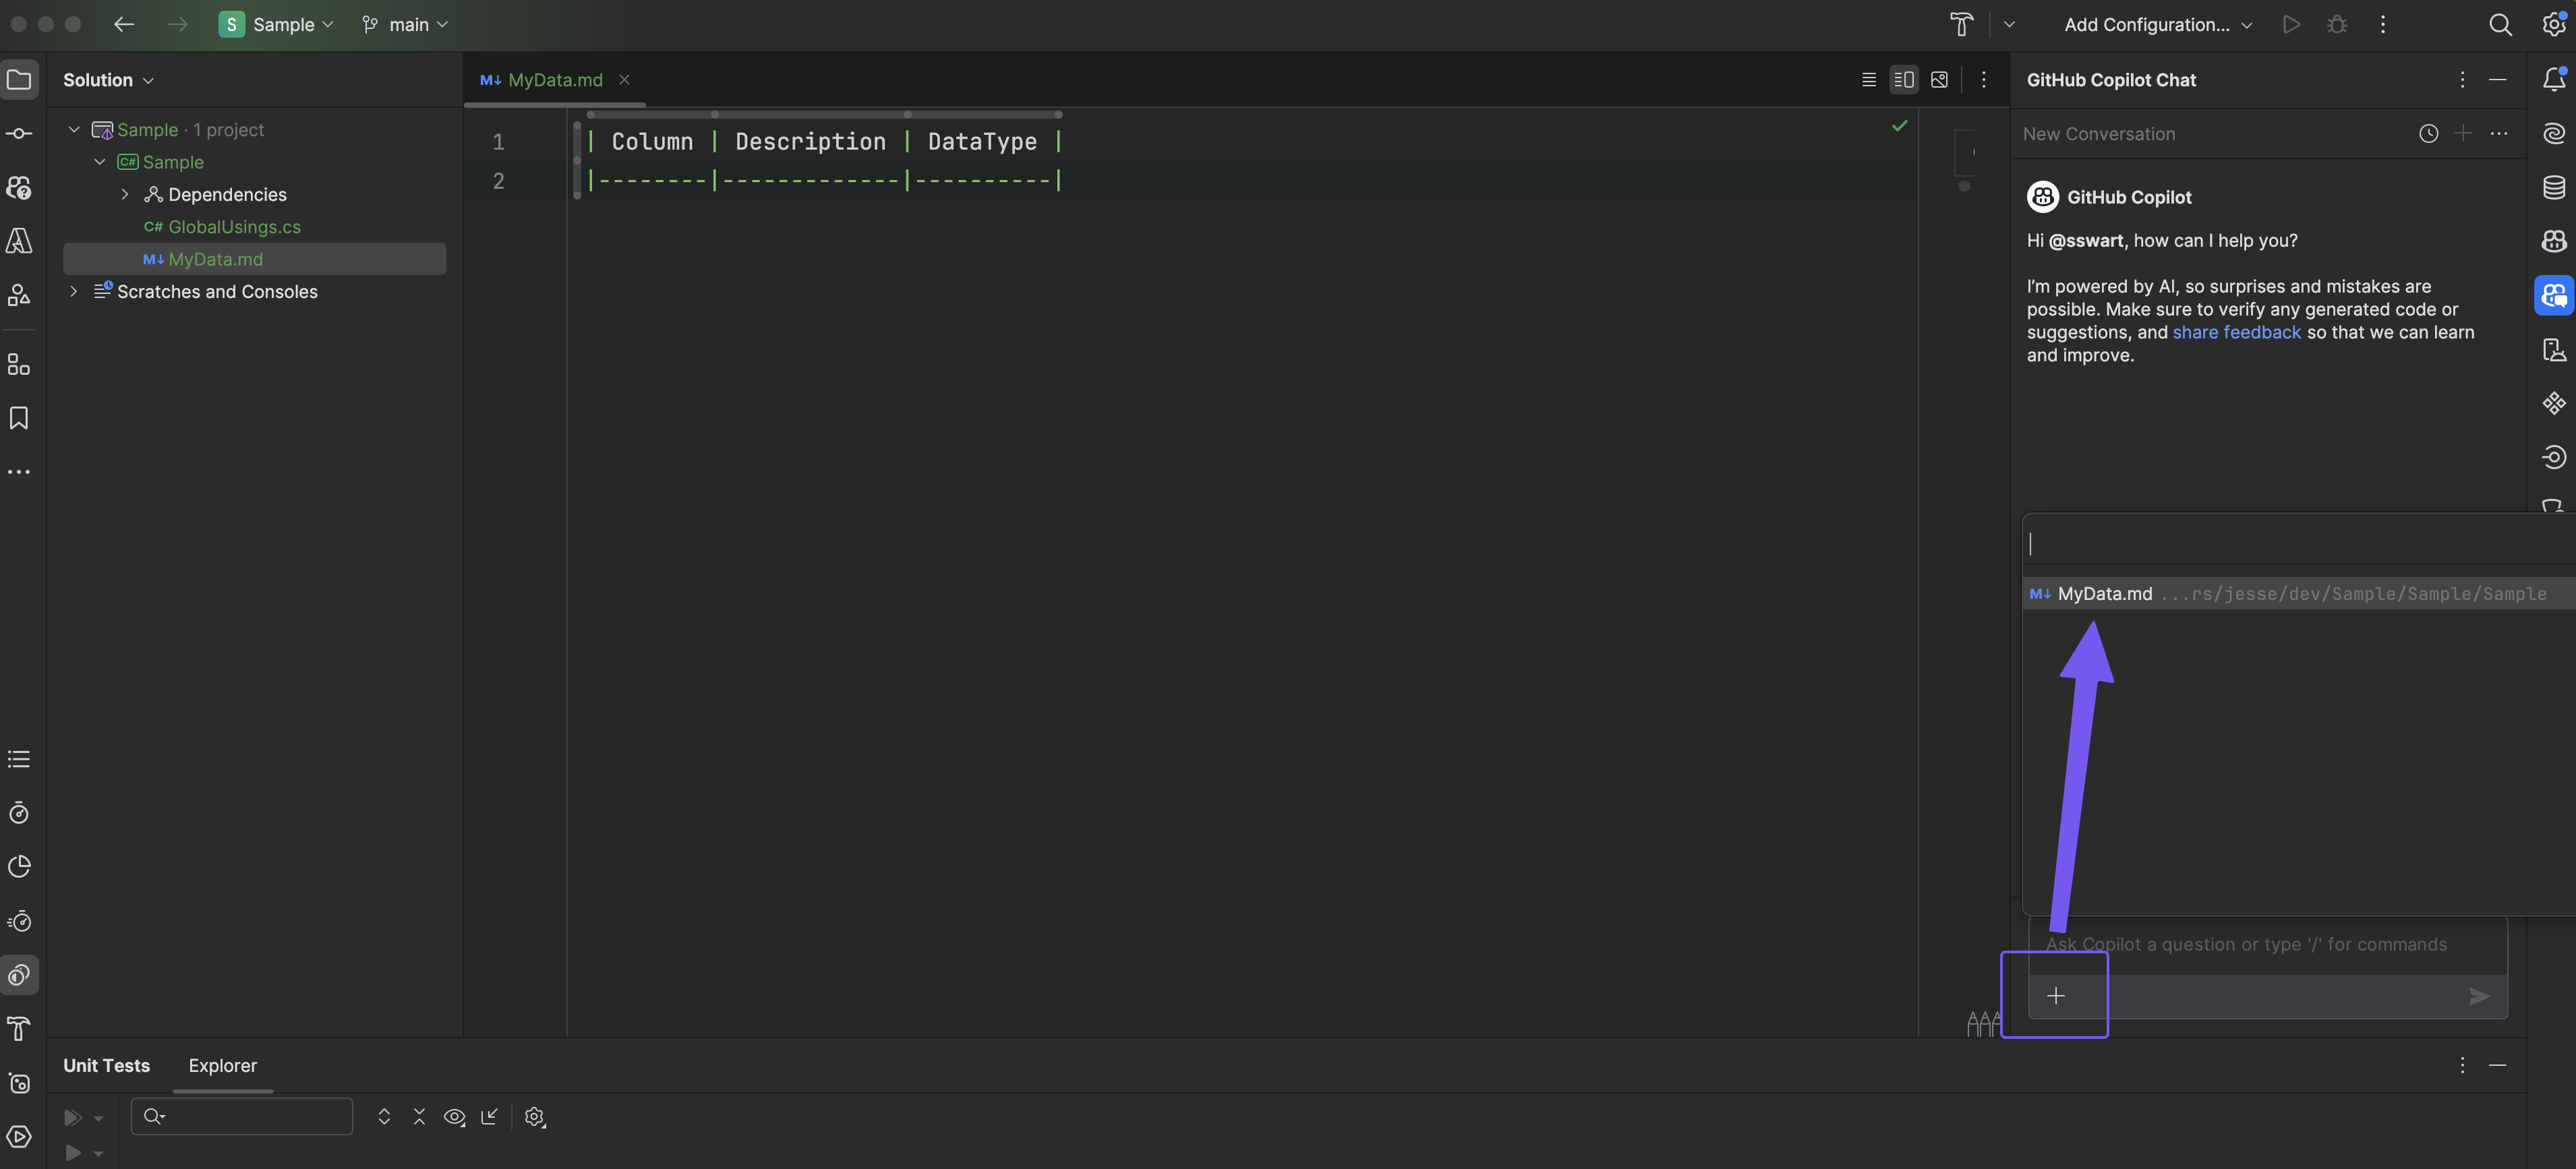The image size is (2576, 1169).
Task: Select the active GitHub Copilot Chat icon
Action: (2553, 296)
